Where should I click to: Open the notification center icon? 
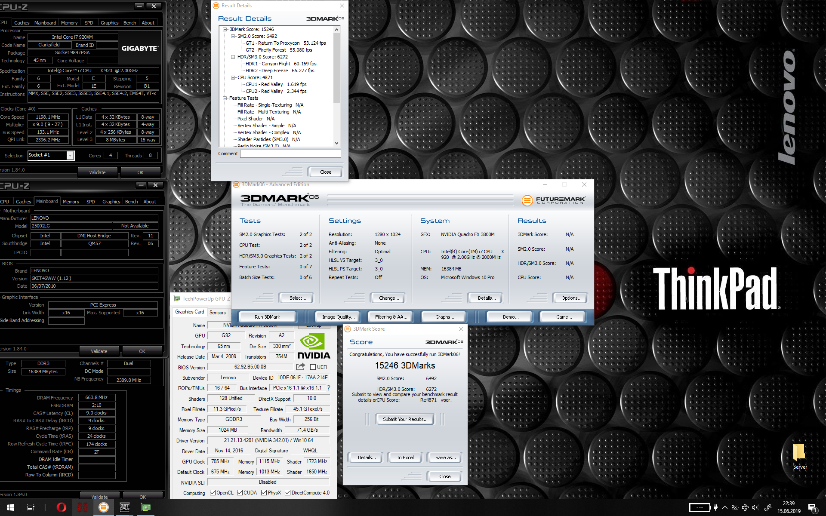click(x=812, y=508)
